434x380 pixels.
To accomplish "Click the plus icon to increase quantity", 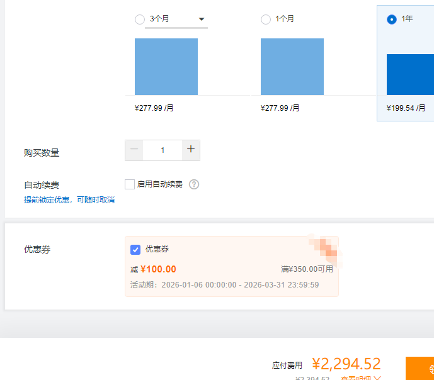I will [x=191, y=150].
